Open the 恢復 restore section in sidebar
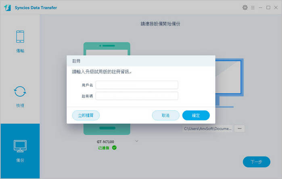Image resolution: width=282 pixels, height=179 pixels. [x=20, y=97]
